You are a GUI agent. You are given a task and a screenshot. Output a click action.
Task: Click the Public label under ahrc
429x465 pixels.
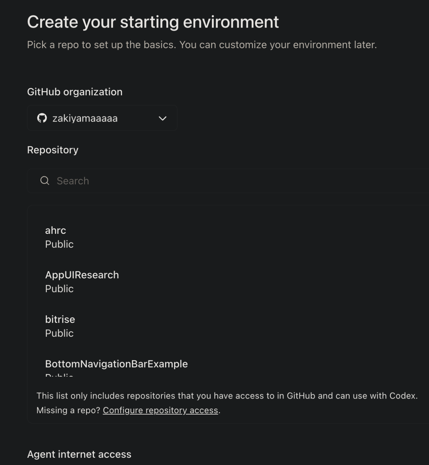(x=59, y=244)
